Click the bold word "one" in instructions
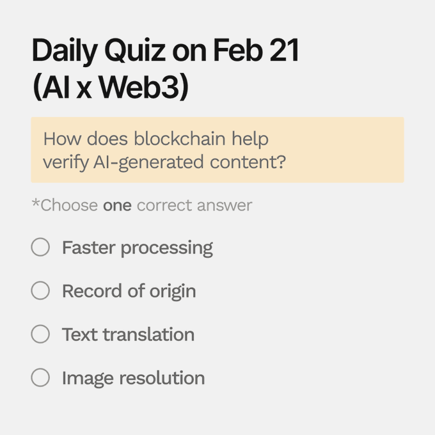 tap(117, 205)
